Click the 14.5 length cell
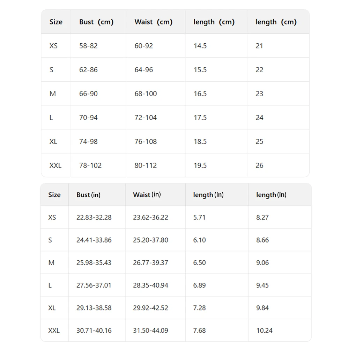The height and width of the screenshot is (349, 349). click(200, 46)
